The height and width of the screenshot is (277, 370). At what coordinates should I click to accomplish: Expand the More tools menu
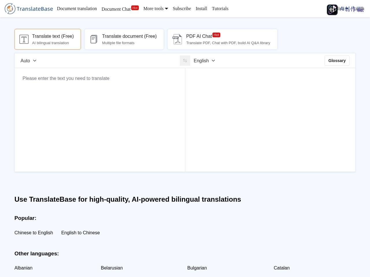pos(156,9)
